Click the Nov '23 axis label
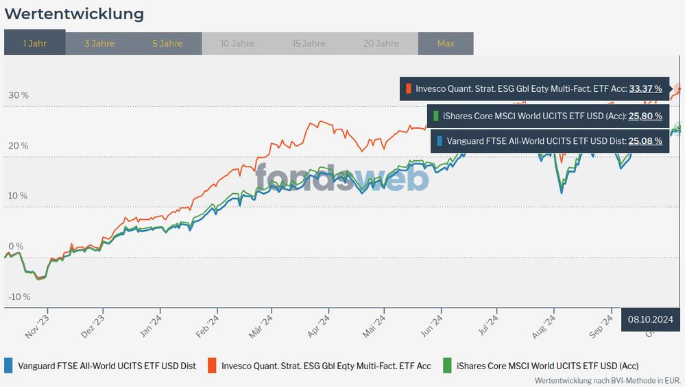This screenshot has width=685, height=387. tap(37, 327)
